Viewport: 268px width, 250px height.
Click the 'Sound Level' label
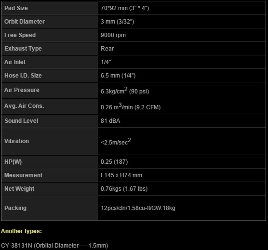tap(22, 121)
